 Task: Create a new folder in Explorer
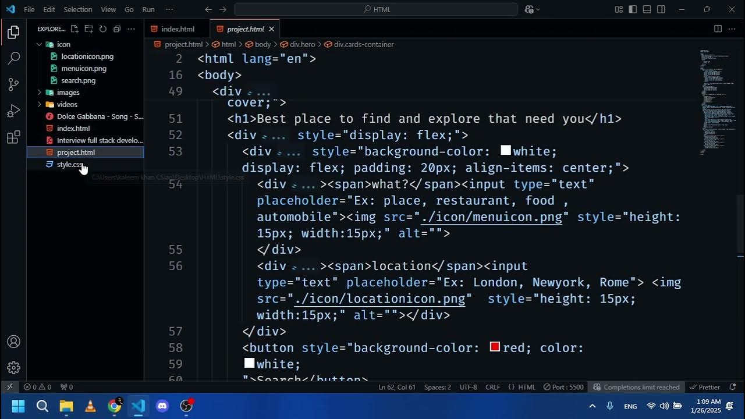click(x=88, y=29)
